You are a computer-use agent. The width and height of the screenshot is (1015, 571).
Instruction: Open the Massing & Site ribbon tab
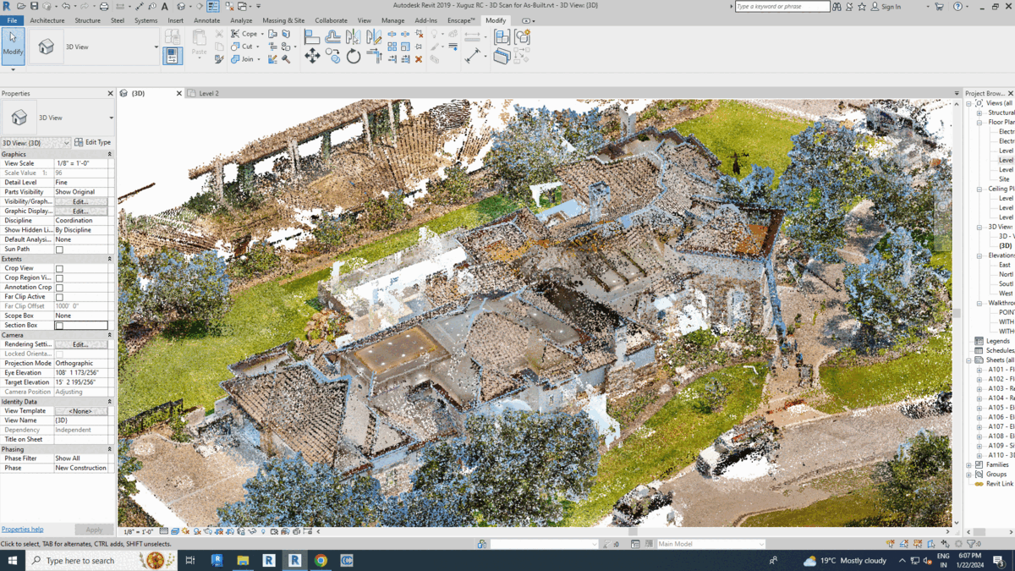(x=283, y=20)
